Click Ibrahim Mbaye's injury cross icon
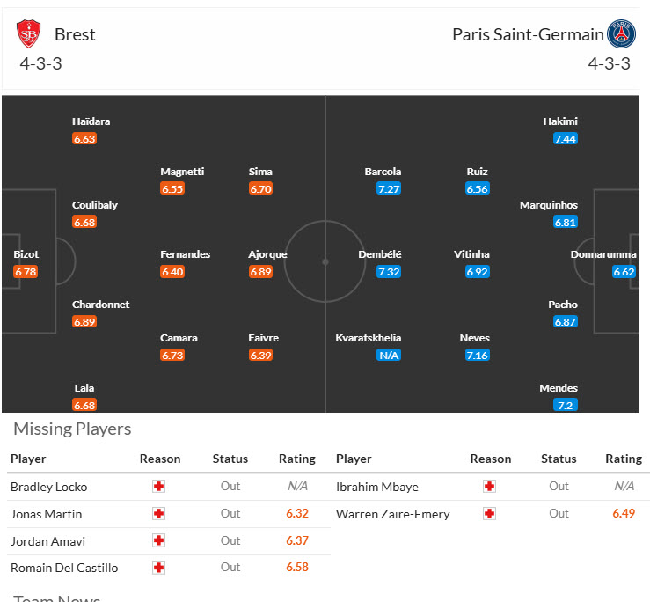The height and width of the screenshot is (602, 650). [x=490, y=486]
